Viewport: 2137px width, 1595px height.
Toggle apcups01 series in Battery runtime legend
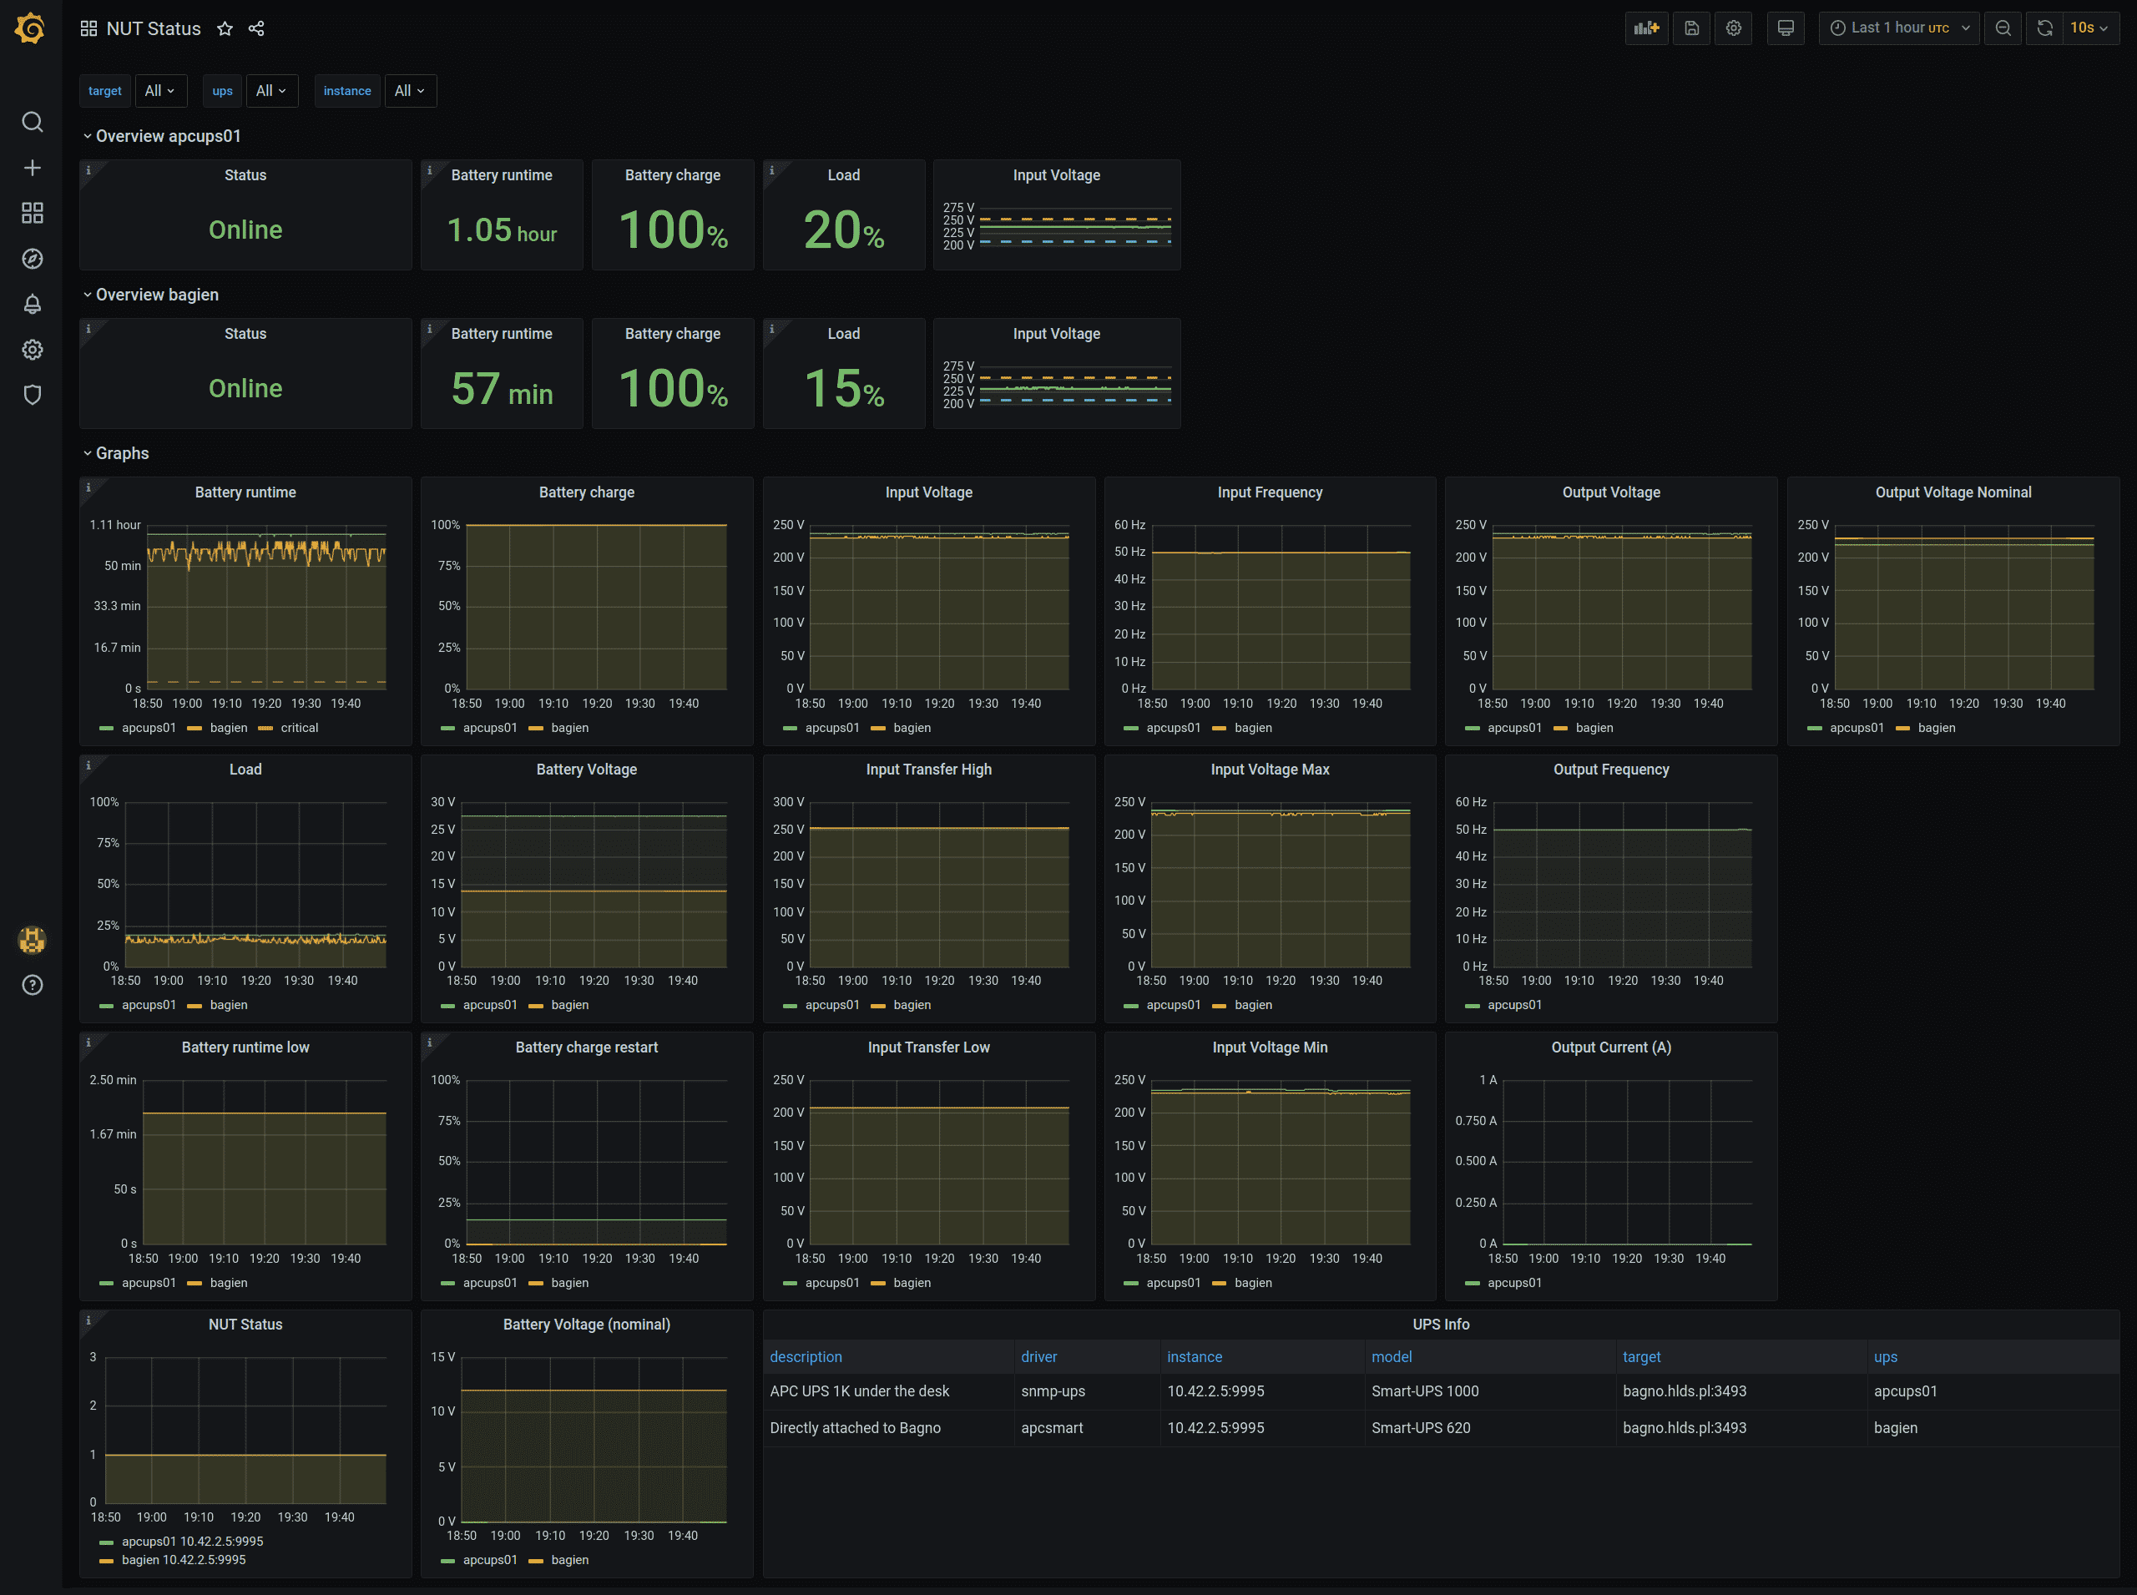pos(148,728)
